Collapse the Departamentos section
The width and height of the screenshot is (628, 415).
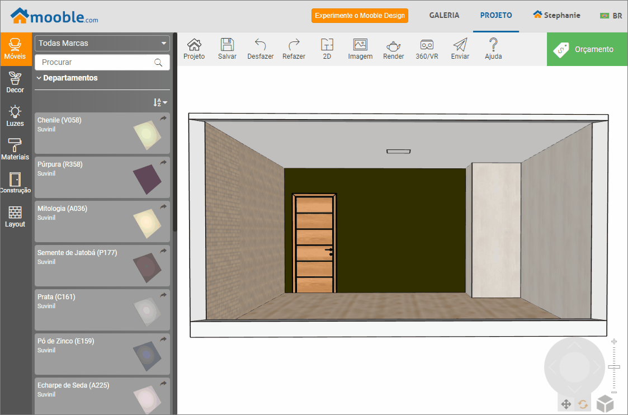pos(67,78)
